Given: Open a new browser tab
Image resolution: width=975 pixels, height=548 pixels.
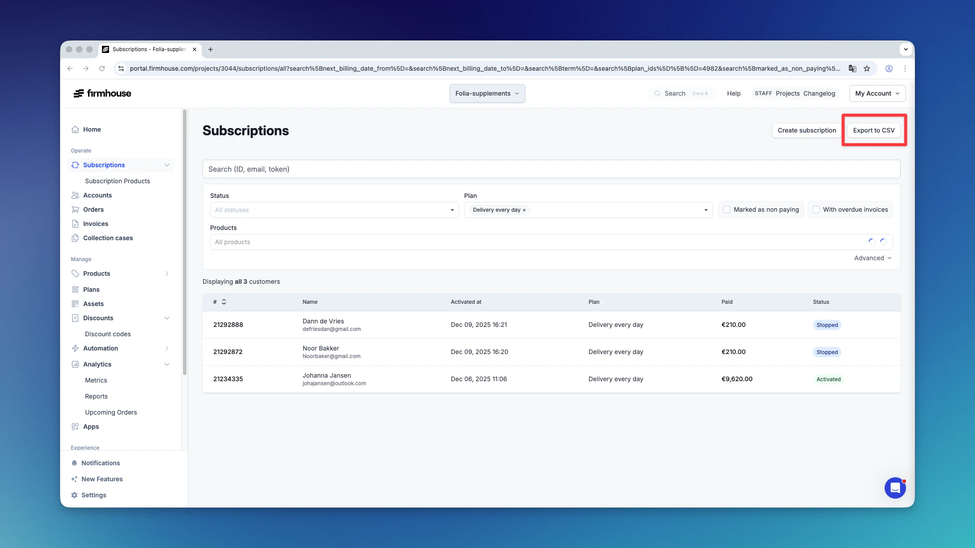Looking at the screenshot, I should click(x=211, y=49).
